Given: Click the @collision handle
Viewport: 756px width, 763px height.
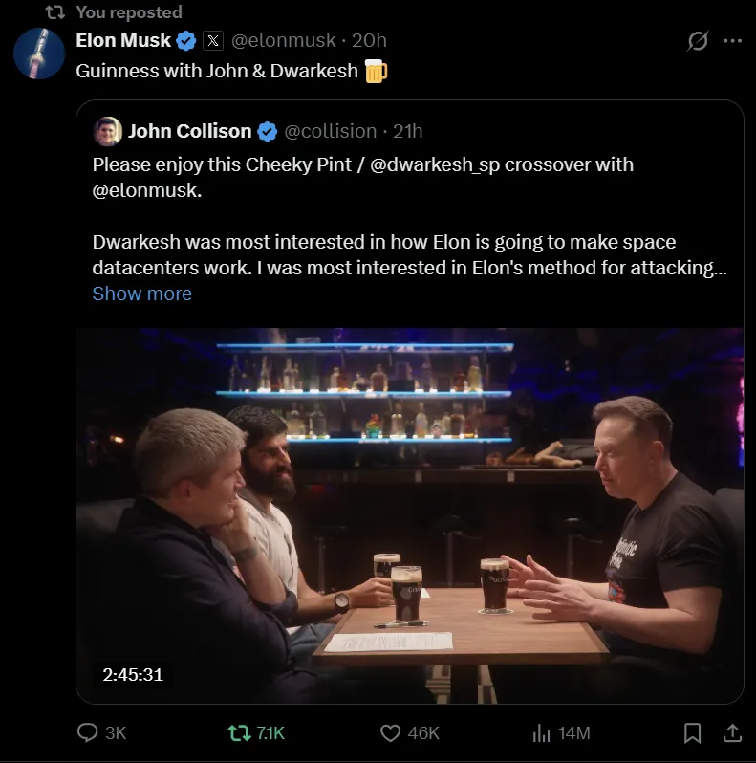Looking at the screenshot, I should 331,131.
